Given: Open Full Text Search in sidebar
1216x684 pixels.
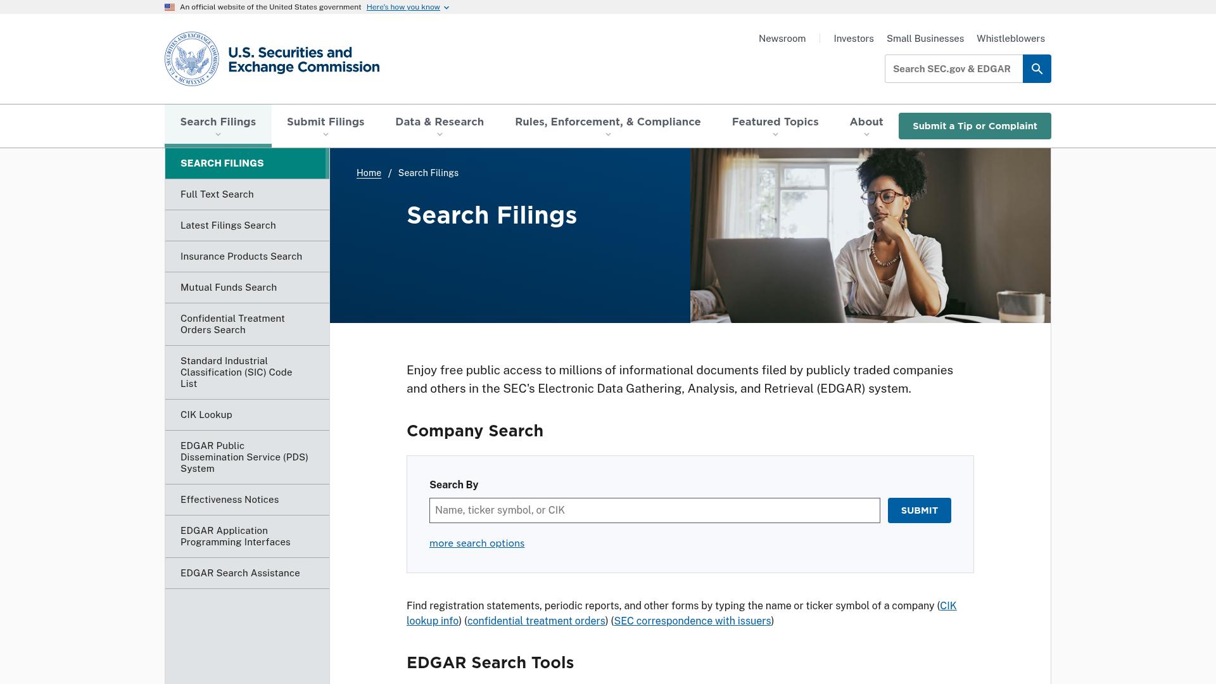Looking at the screenshot, I should pyautogui.click(x=247, y=194).
